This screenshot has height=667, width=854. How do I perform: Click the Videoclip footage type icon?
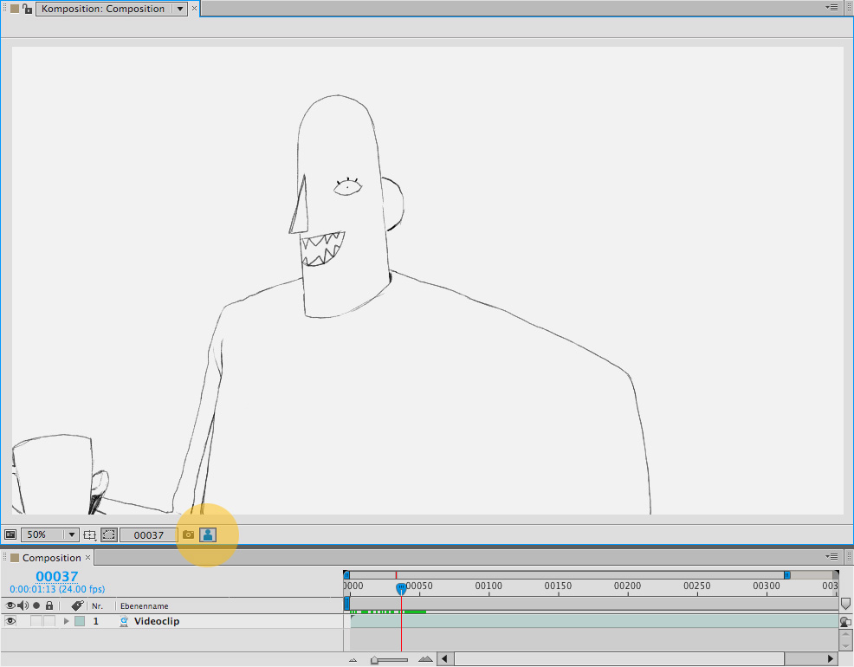coord(124,621)
